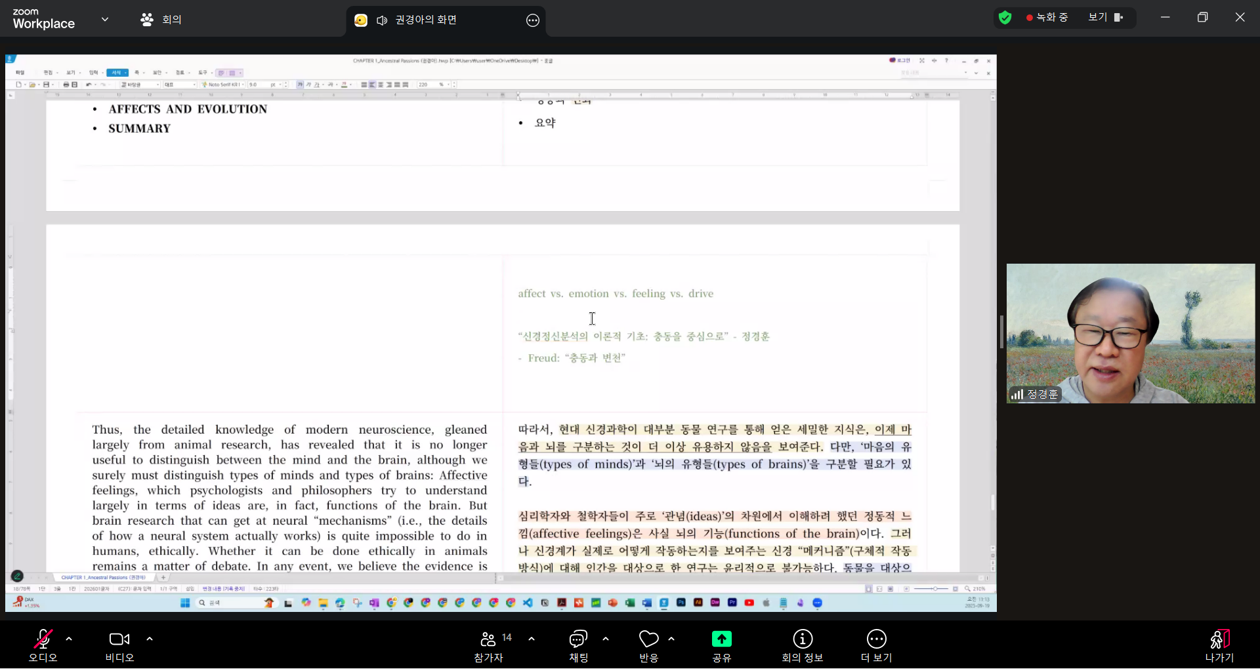Open Visual Studio Code from the taskbar
This screenshot has height=669, width=1260.
pos(528,603)
